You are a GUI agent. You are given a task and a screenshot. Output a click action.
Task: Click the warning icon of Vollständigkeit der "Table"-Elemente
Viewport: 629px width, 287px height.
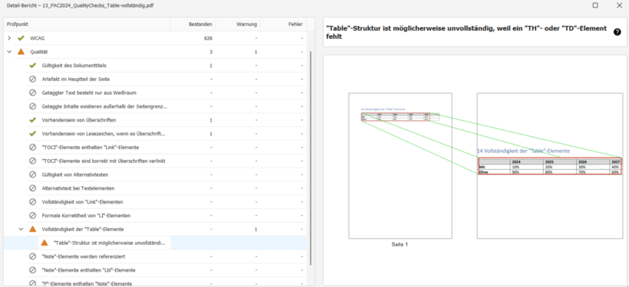pos(33,230)
